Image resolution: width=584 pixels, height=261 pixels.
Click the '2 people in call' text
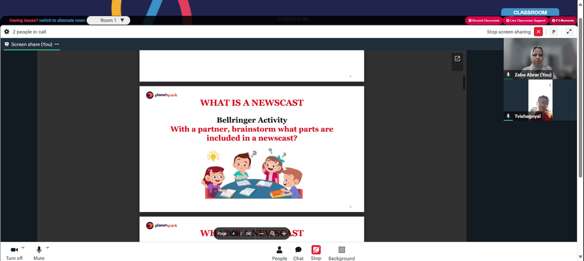[x=29, y=32]
